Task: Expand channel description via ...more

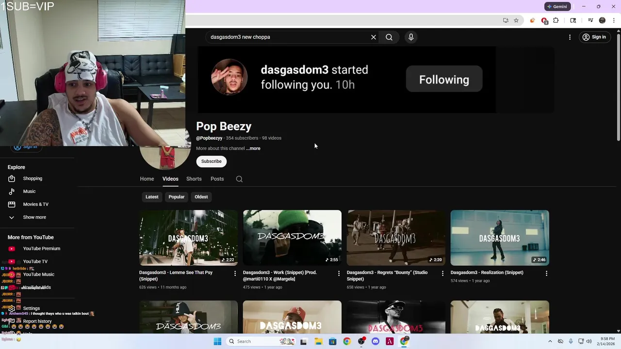Action: pos(253,148)
